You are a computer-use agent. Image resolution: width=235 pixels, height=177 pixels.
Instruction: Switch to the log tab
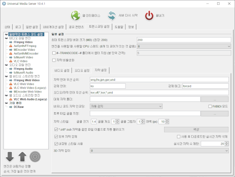pyautogui.click(x=18, y=27)
